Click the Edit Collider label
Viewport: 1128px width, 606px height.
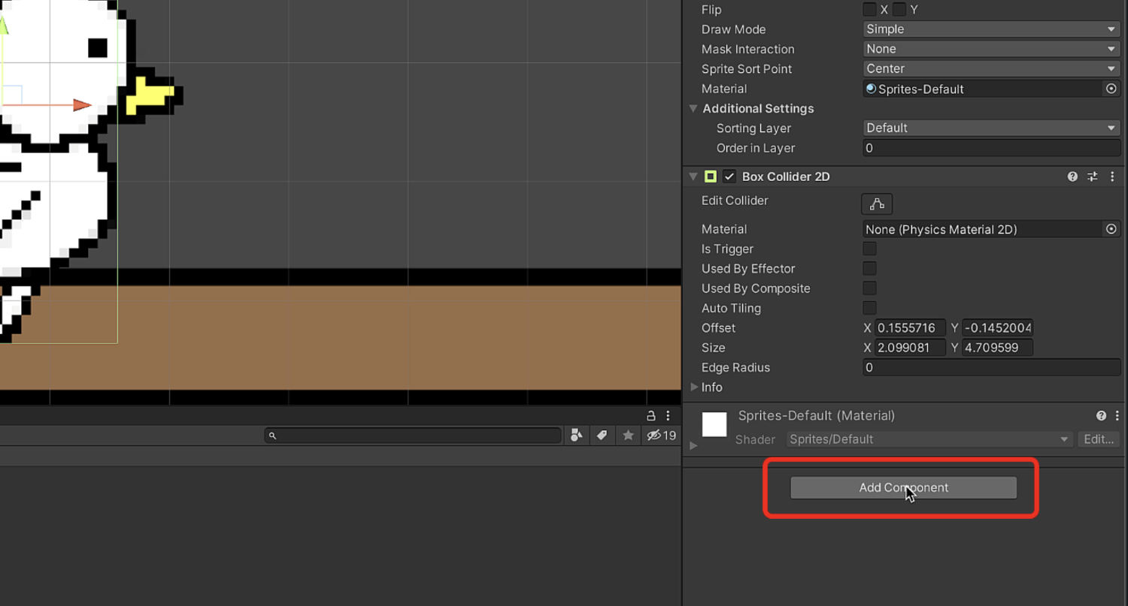[x=735, y=200]
